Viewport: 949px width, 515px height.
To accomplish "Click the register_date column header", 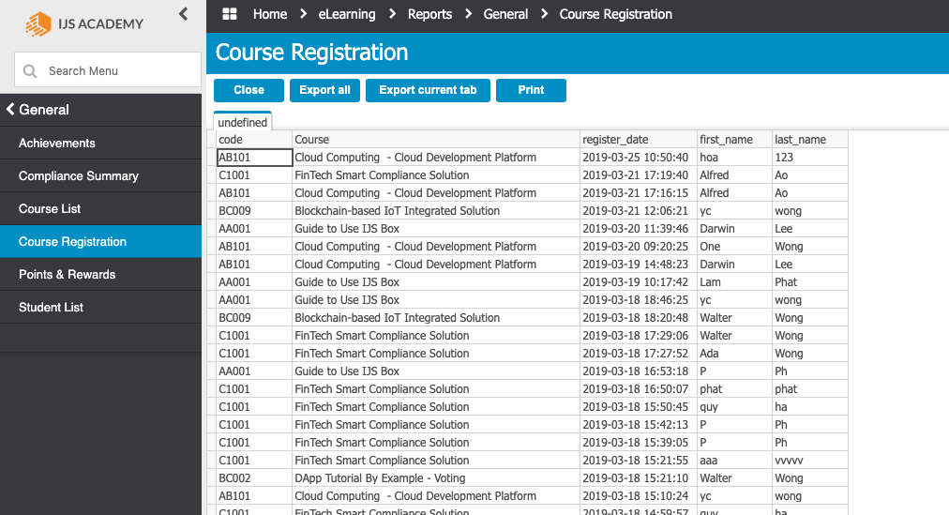I will point(615,140).
